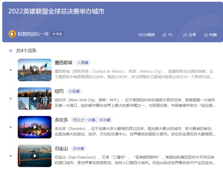223x174 pixels.
Task: Follow the author with +关注 button
Action: click(58, 34)
